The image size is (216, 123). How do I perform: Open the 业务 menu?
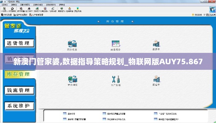click(x=5, y=5)
